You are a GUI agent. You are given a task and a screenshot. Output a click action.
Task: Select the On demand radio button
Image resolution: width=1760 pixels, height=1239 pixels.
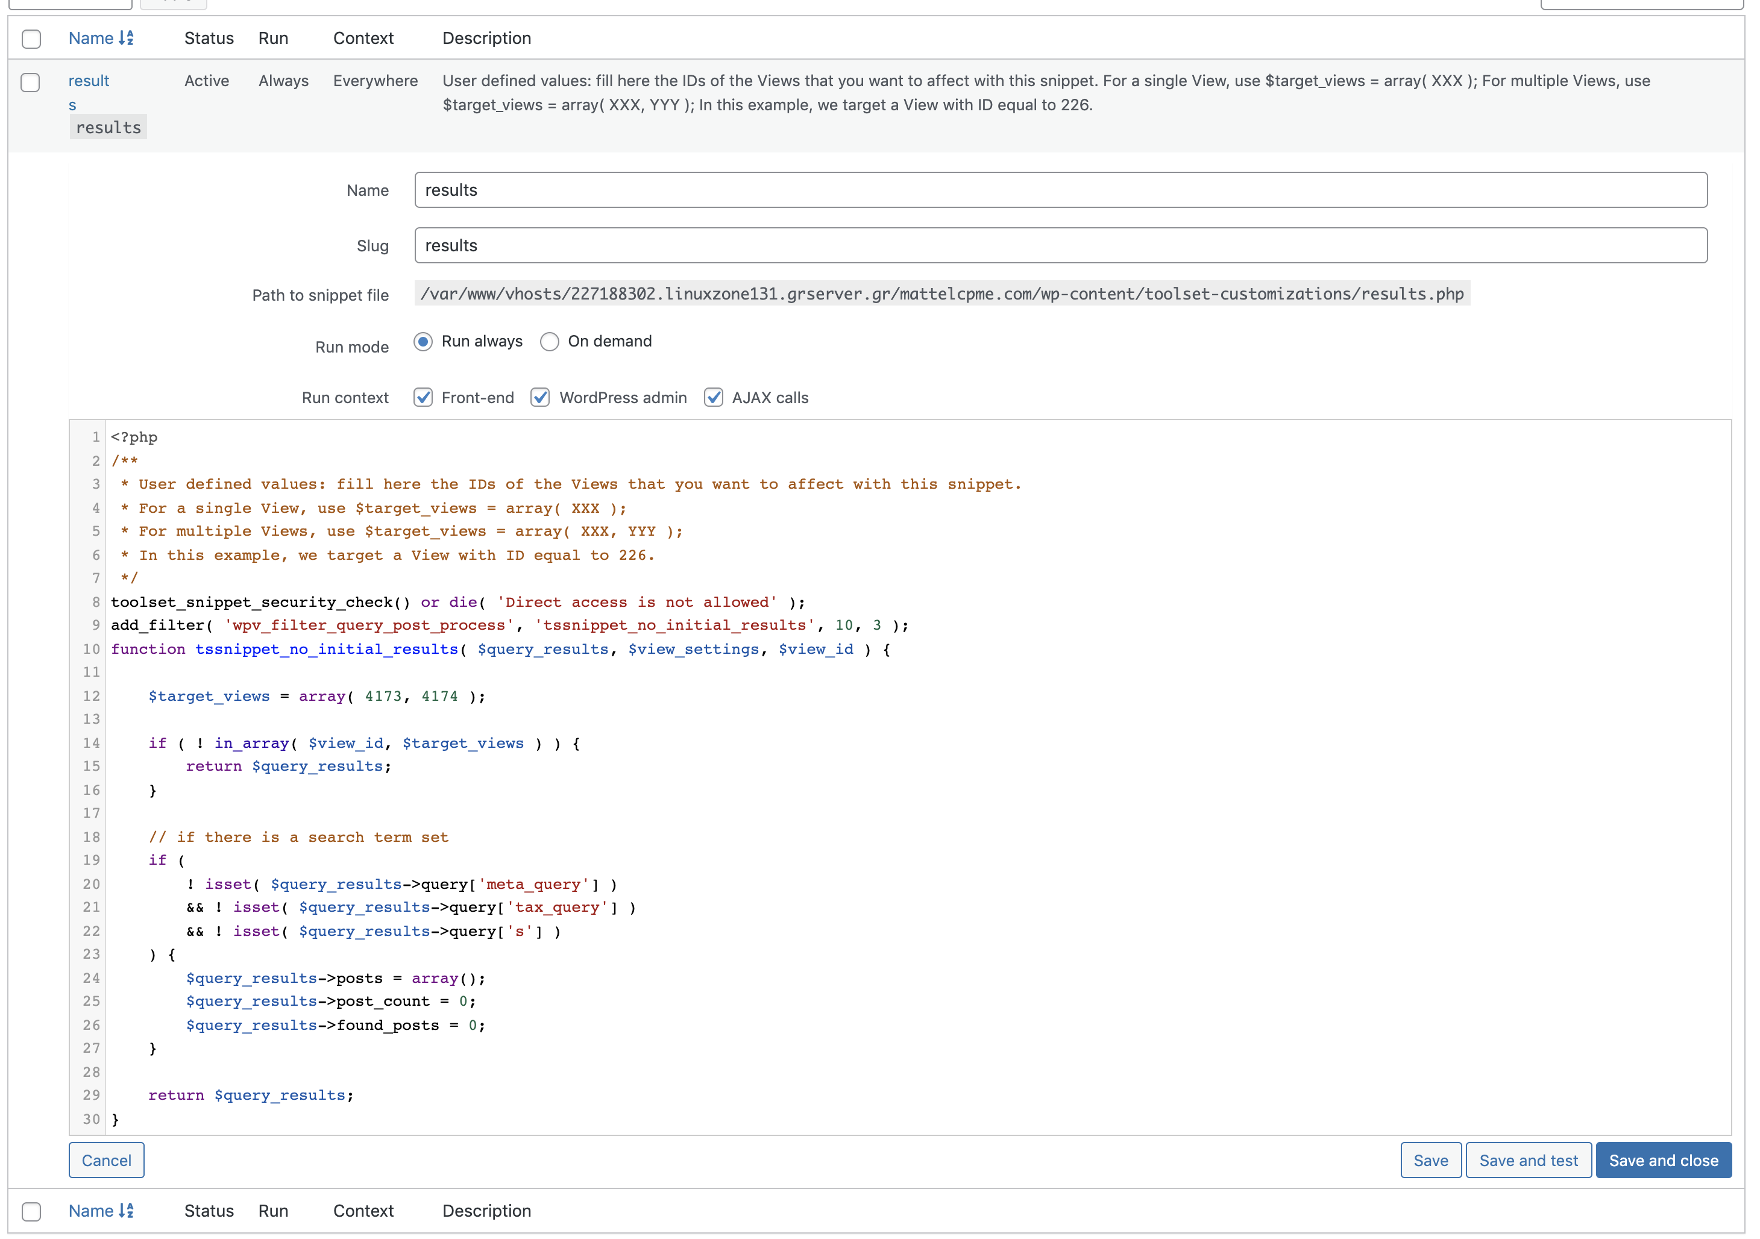pyautogui.click(x=550, y=342)
